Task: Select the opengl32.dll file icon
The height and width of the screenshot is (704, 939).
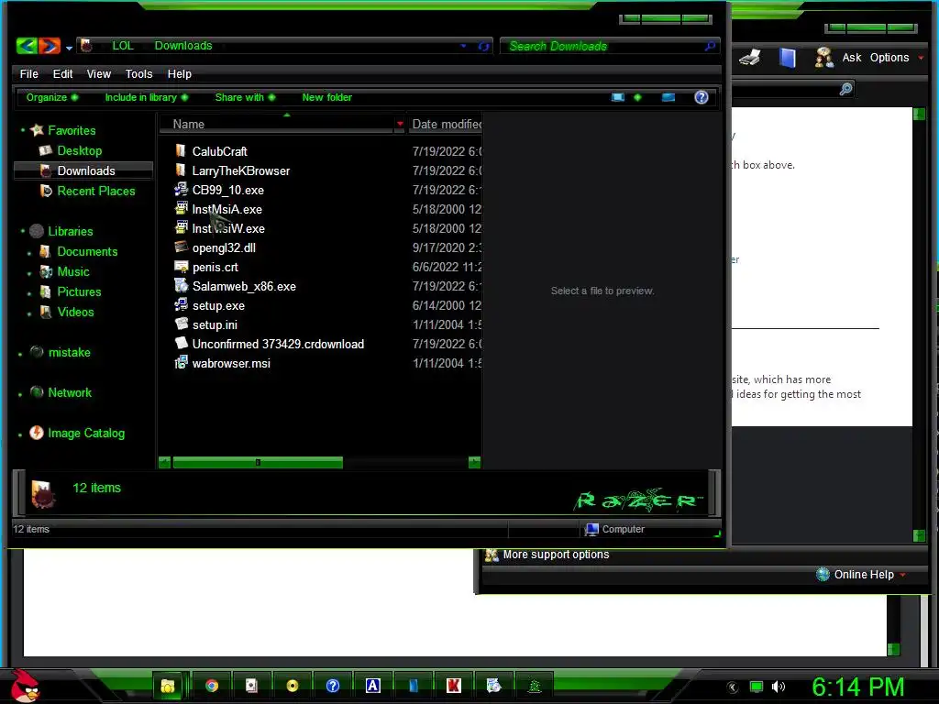Action: pos(181,247)
